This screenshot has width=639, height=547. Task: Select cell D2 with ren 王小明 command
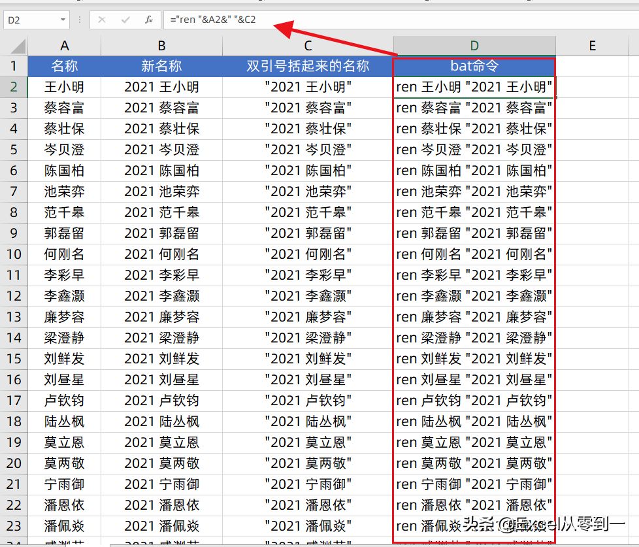point(474,87)
